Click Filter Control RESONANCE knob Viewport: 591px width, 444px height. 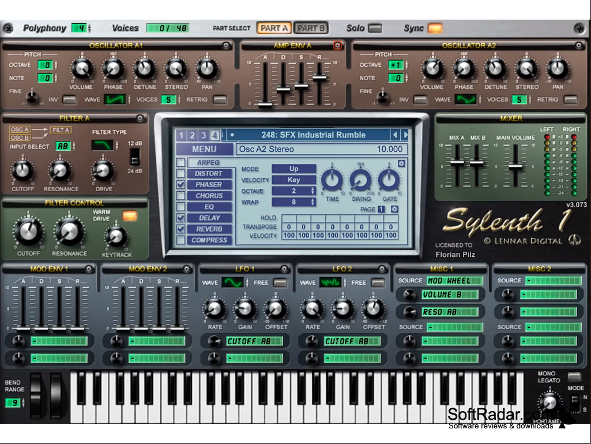coord(69,231)
